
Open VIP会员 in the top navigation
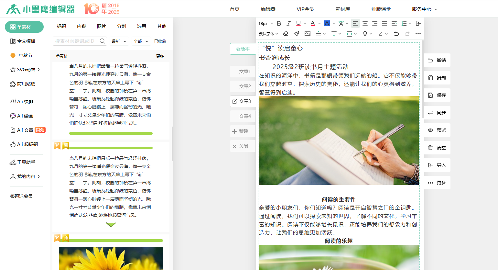(x=305, y=9)
